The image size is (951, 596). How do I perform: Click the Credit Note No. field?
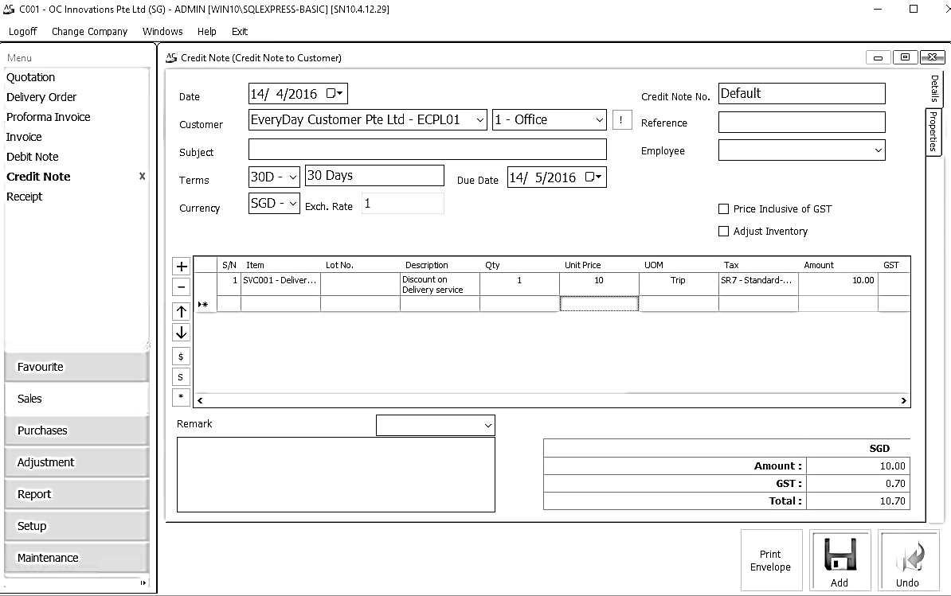click(x=802, y=93)
